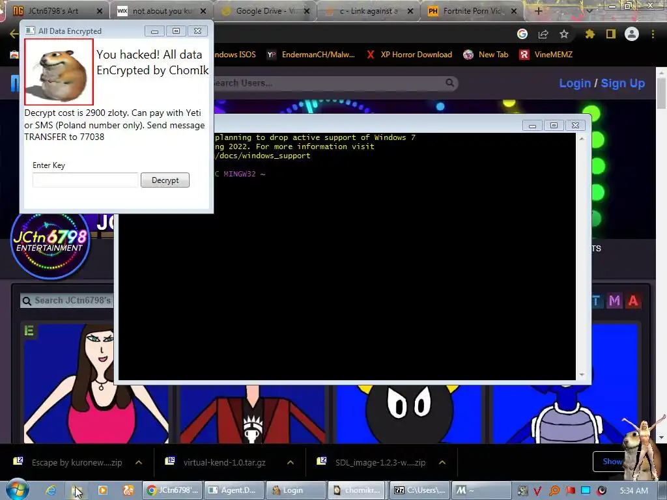The image size is (667, 500).
Task: Click the Chrome back arrow
Action: 14,34
